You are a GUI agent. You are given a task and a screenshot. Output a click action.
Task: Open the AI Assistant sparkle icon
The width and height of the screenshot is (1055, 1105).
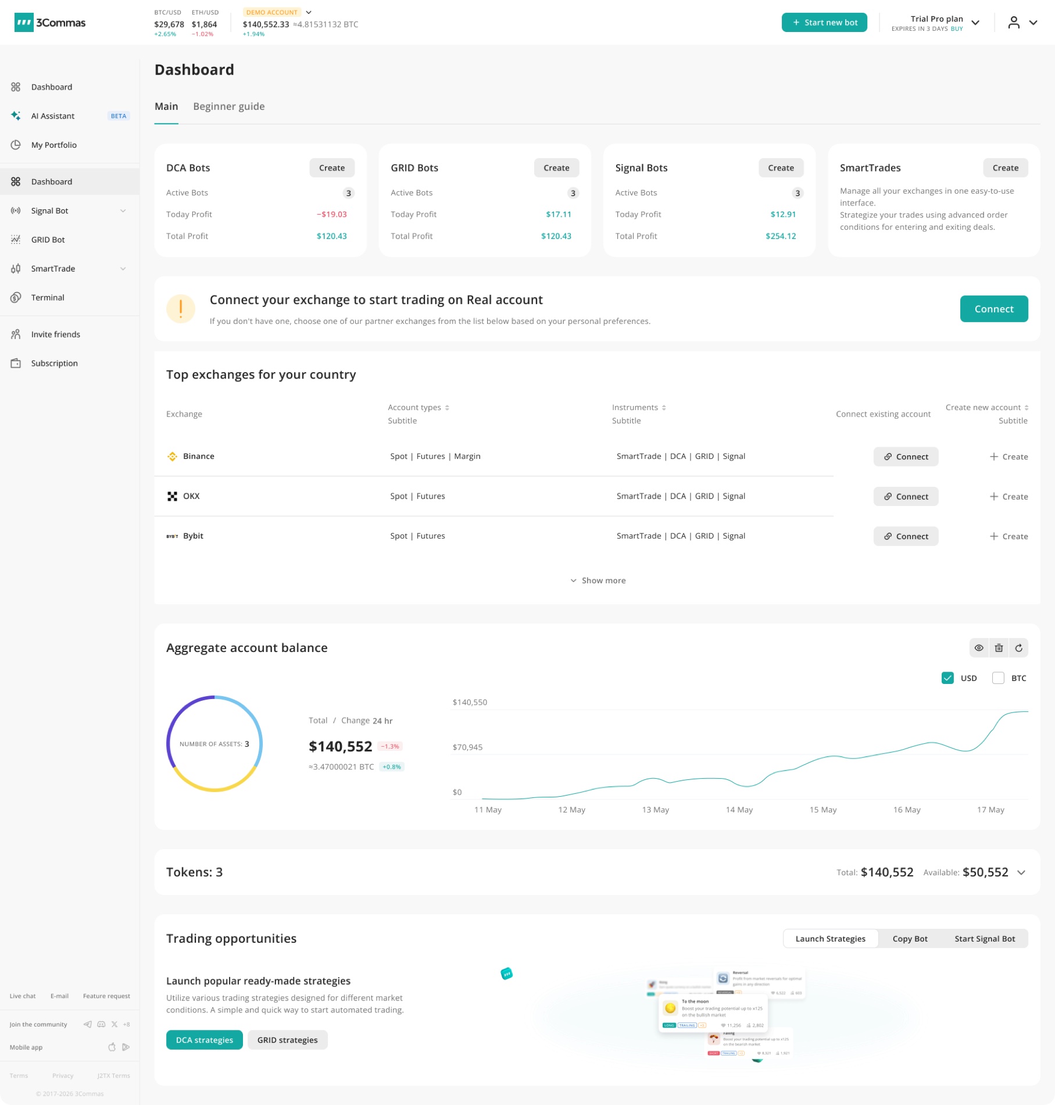[x=16, y=116]
